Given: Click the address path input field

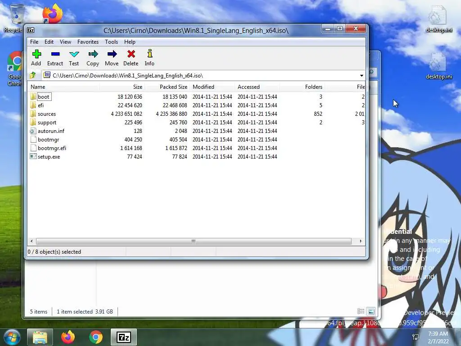Looking at the screenshot, I should (200, 76).
